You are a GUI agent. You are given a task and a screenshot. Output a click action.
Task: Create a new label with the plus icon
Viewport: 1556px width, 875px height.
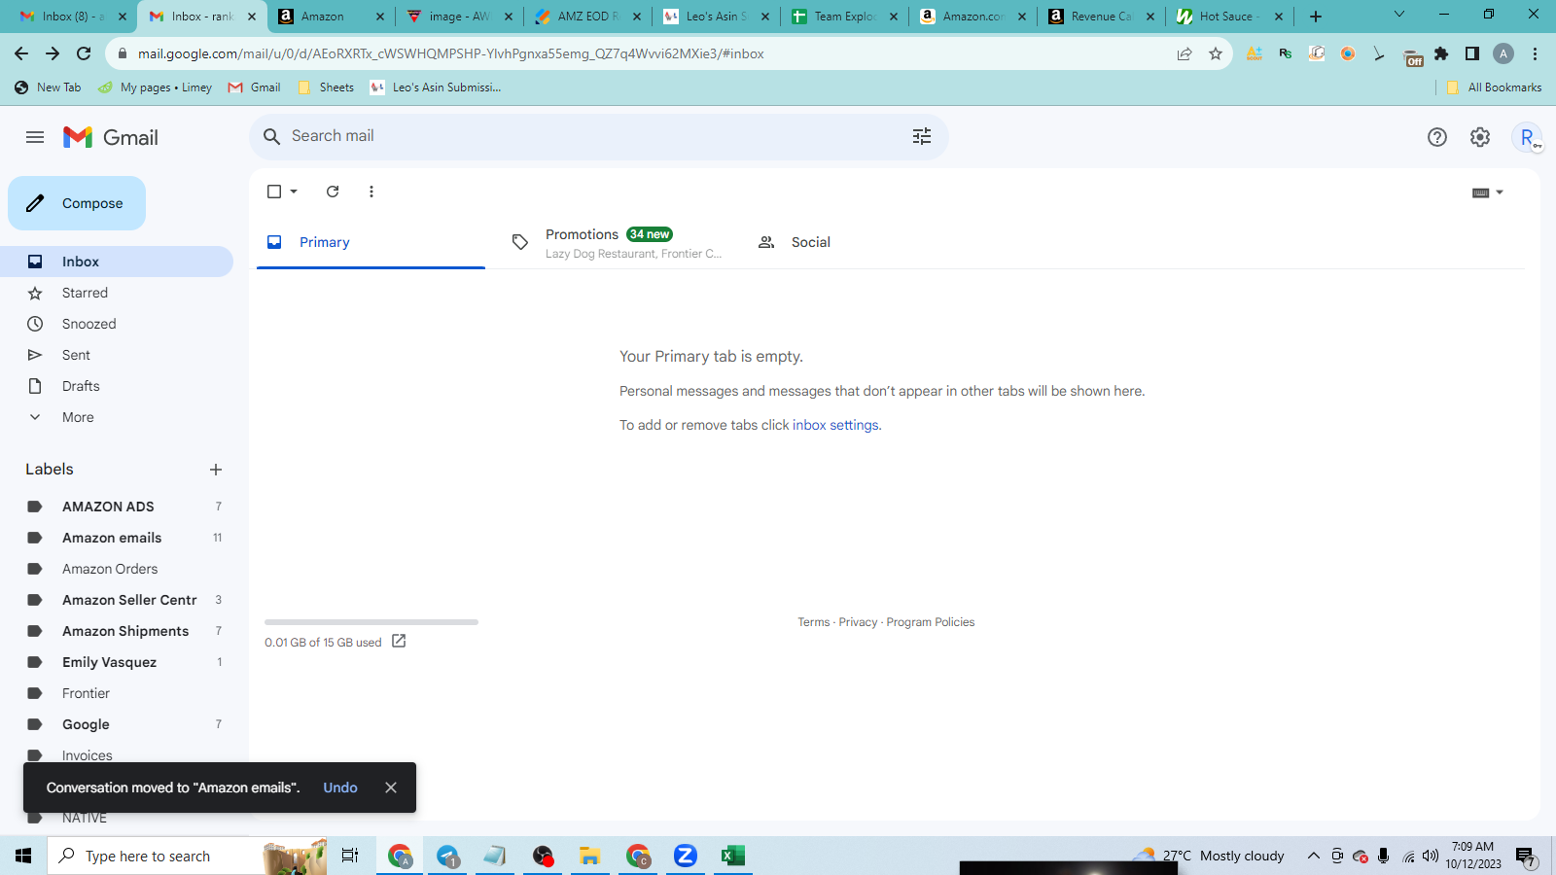(216, 470)
